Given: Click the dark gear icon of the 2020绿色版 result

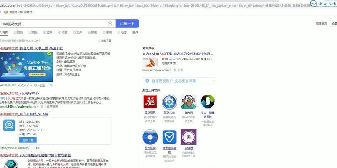Looking at the screenshot, I should [11, 164].
